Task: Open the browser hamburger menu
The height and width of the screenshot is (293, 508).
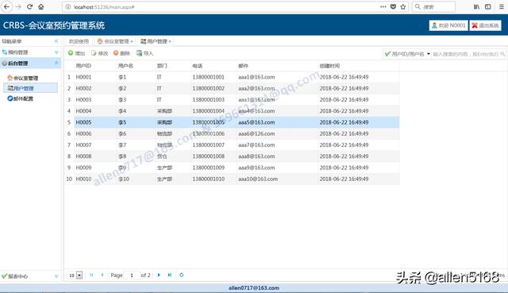Action: pyautogui.click(x=501, y=6)
